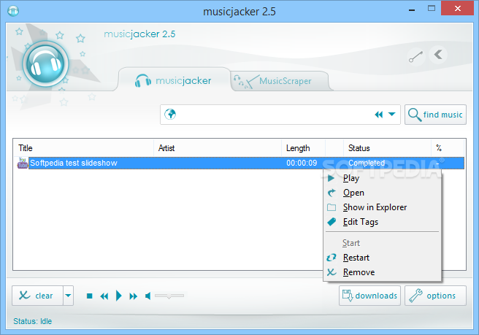Click the back chevron icon in header
Image resolution: width=479 pixels, height=335 pixels.
tap(438, 55)
